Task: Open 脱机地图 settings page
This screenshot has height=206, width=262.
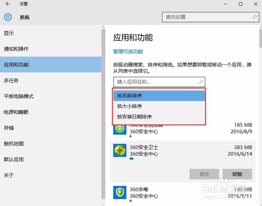Action: [x=51, y=143]
